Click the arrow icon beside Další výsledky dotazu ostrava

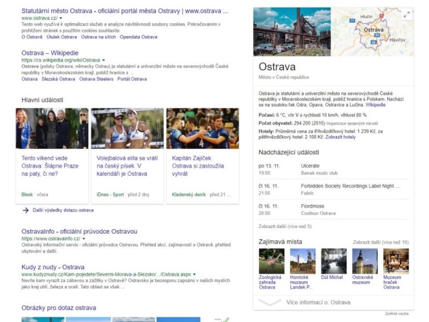[26, 210]
